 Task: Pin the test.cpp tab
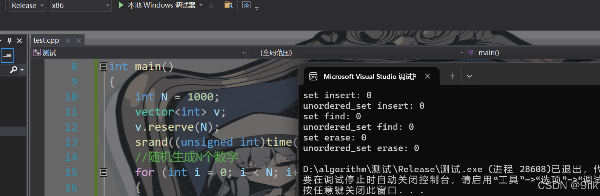(x=68, y=41)
